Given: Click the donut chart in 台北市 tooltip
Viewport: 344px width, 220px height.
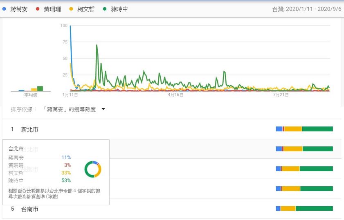Looking at the screenshot, I should point(93,169).
